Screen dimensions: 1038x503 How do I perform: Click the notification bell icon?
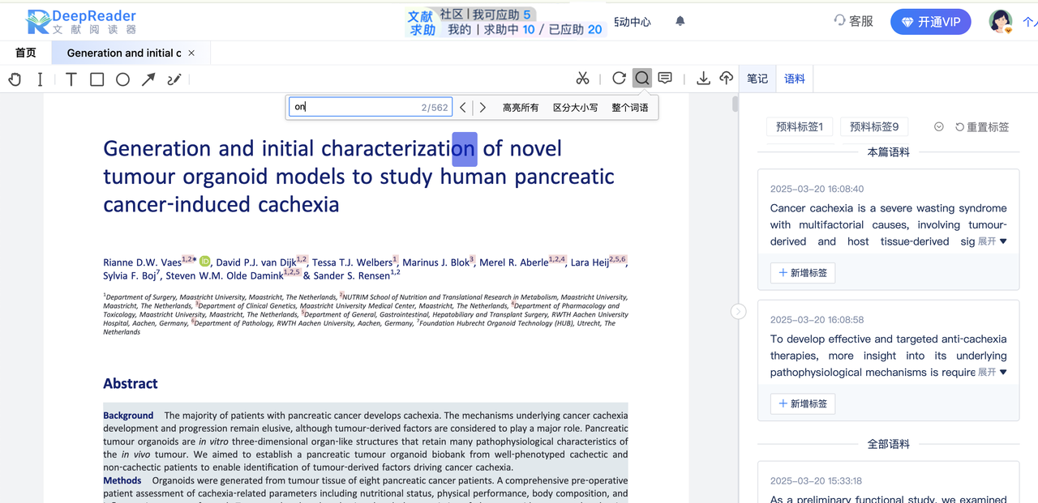coord(680,21)
